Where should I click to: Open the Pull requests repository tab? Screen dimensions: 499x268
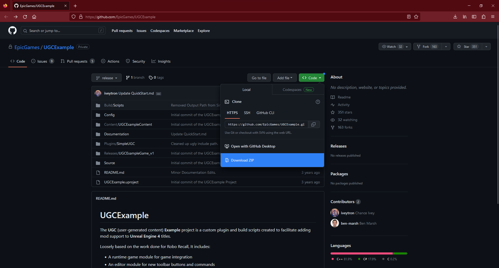pyautogui.click(x=77, y=61)
